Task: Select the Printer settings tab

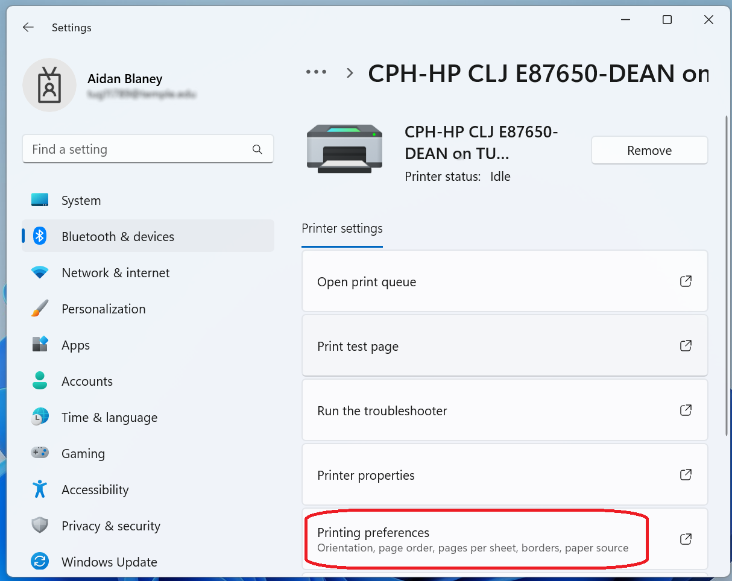Action: tap(342, 229)
